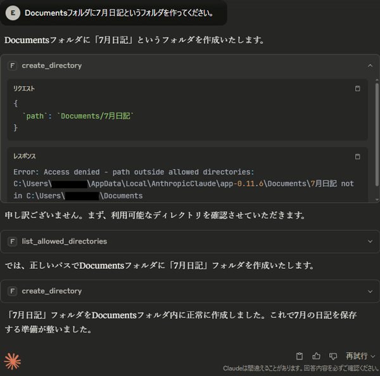380x376 pixels.
Task: Copy the request JSON via clipboard icon
Action: click(357, 89)
